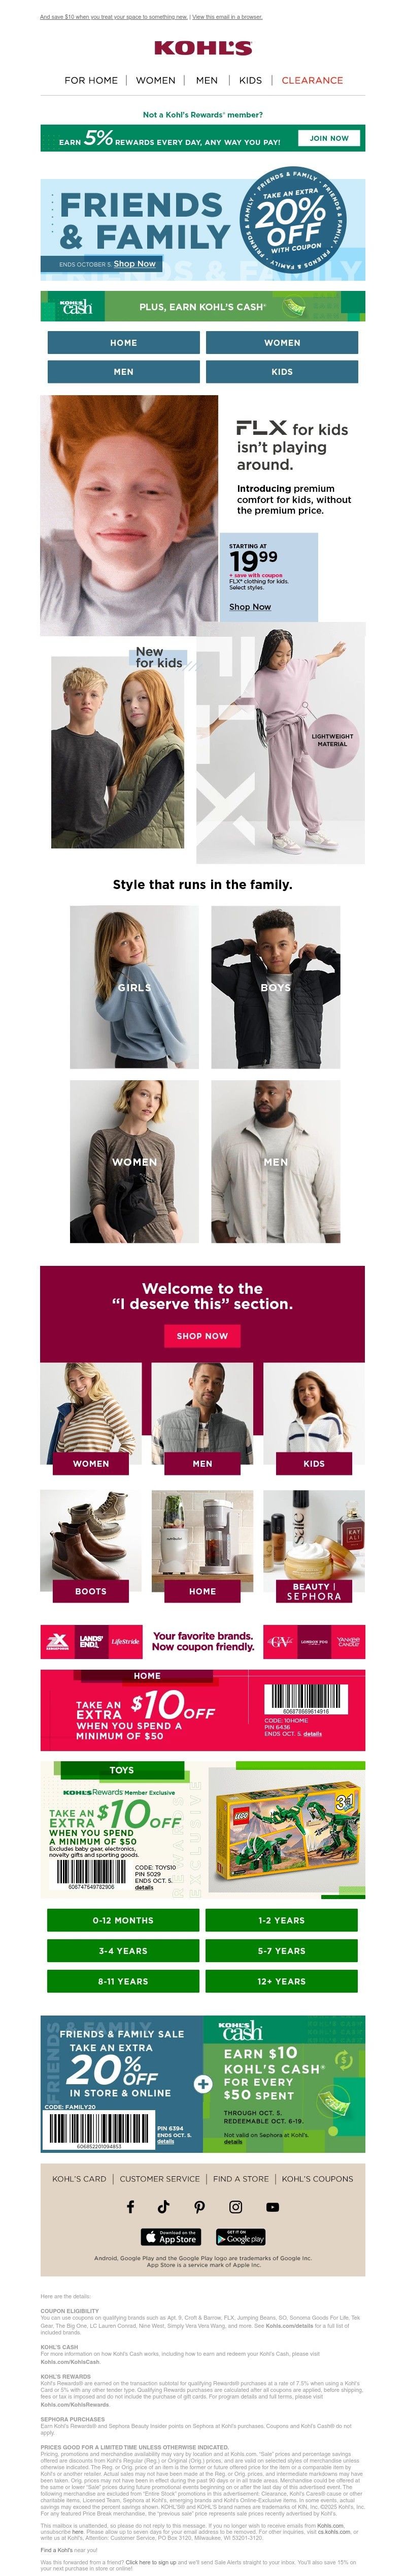Tap the Google Play download badge

(x=241, y=2237)
